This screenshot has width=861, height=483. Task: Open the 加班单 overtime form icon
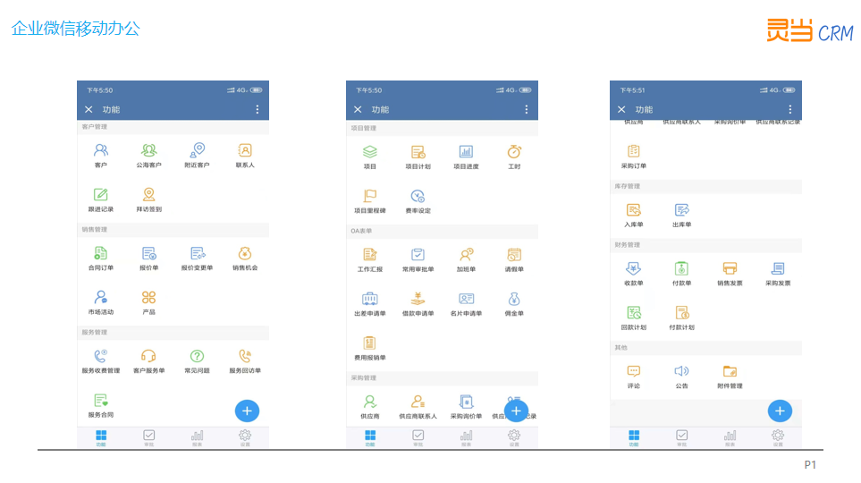click(x=466, y=254)
